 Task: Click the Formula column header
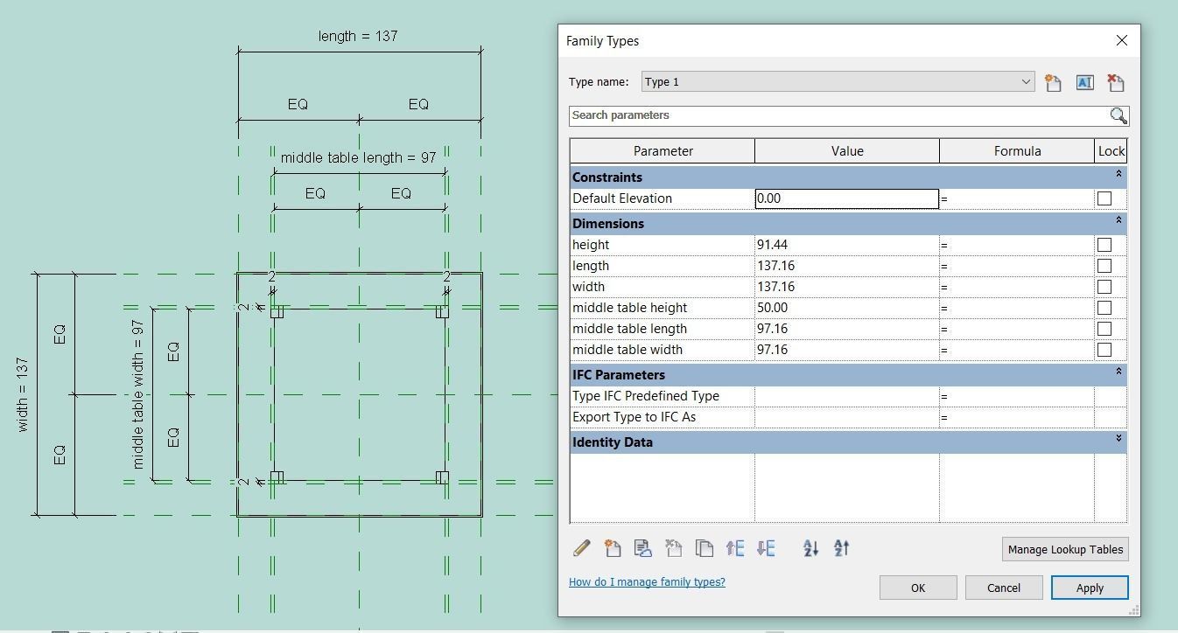click(1017, 151)
